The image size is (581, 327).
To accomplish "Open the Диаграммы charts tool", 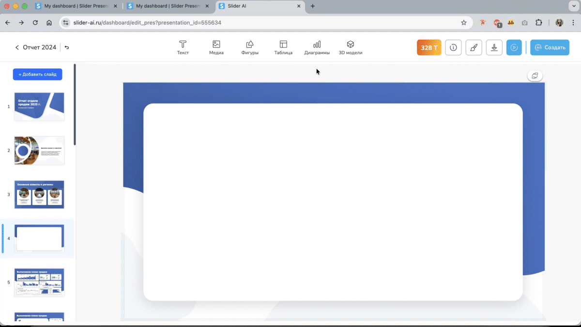I will (x=317, y=47).
